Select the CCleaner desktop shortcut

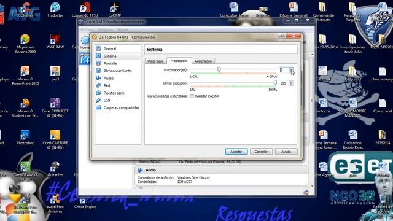coord(25,10)
